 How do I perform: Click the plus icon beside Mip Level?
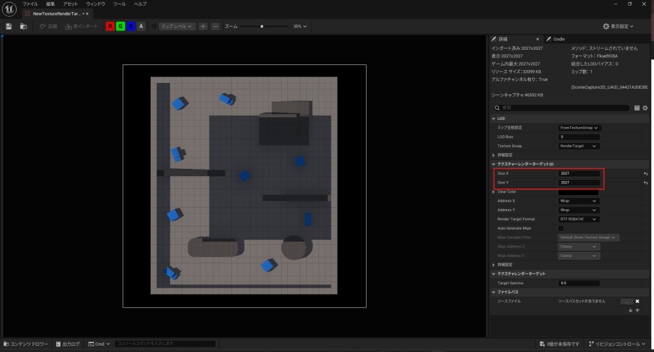[x=203, y=26]
